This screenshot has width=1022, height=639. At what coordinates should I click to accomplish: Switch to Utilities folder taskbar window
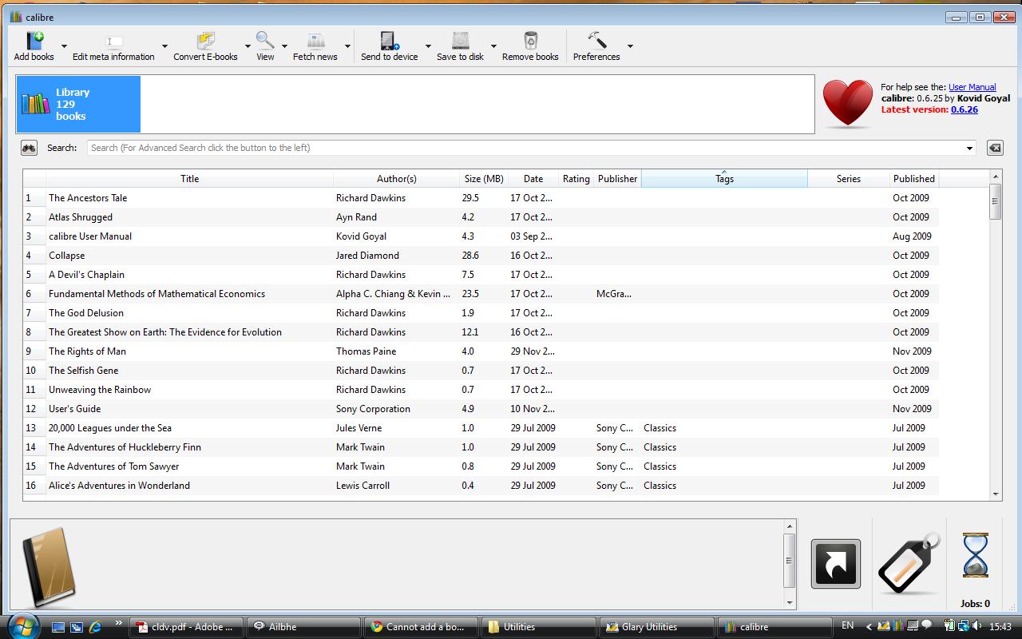[x=537, y=627]
